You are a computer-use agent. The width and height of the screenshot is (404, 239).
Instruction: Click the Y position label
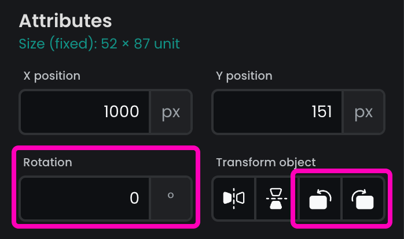tap(244, 76)
